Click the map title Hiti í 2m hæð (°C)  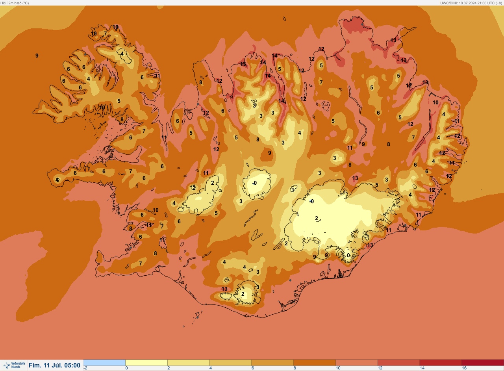[15, 3]
